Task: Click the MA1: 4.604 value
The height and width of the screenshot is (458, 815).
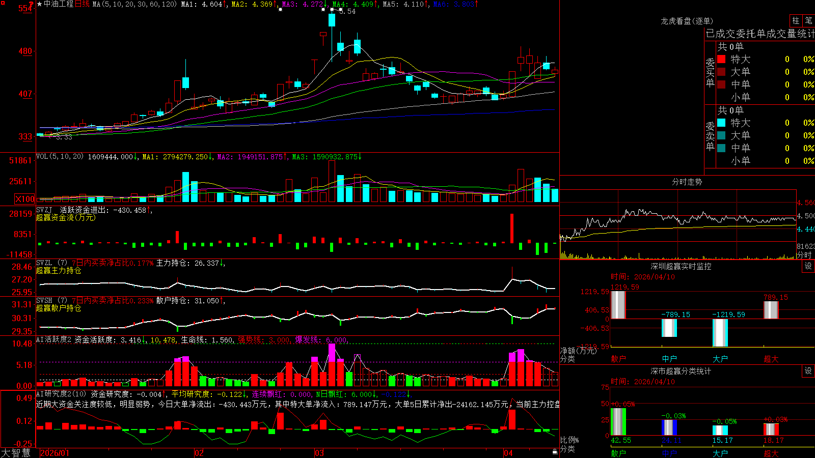Action: [202, 4]
